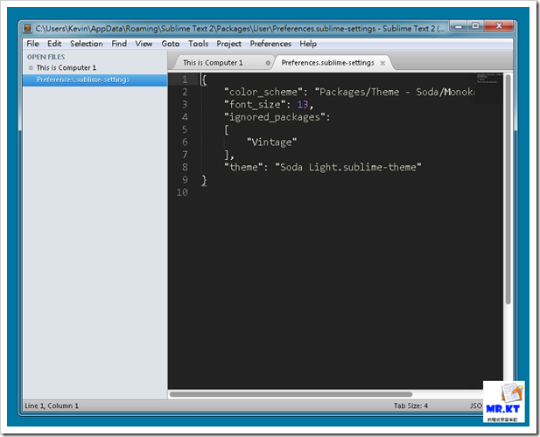Open the Edit menu
540x437 pixels.
point(54,44)
